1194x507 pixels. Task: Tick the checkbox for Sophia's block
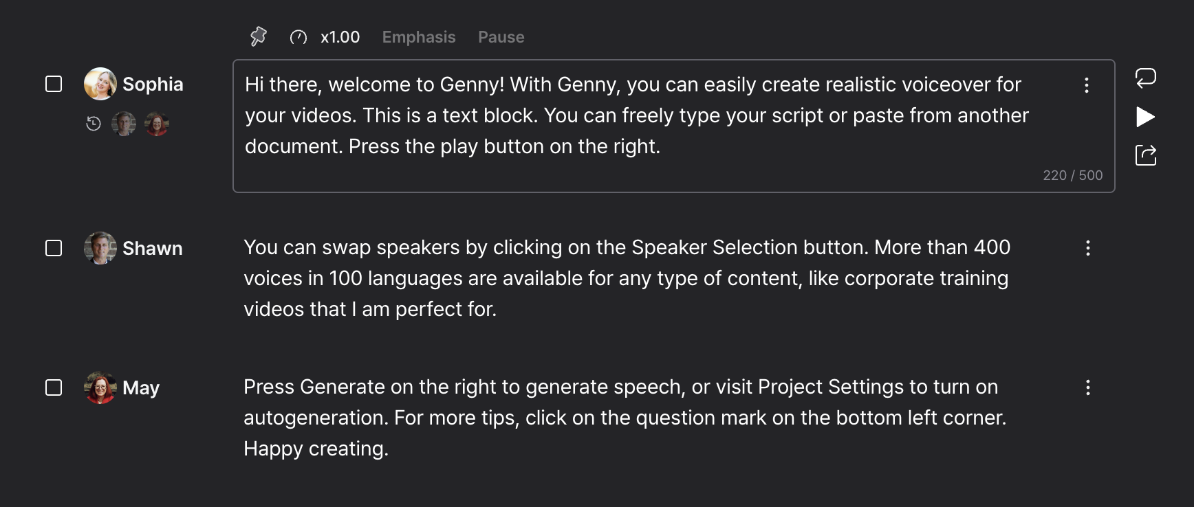tap(54, 84)
